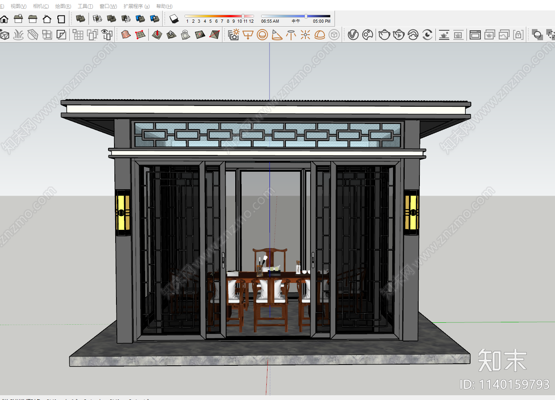Create a V-Ray IES Light

click(x=291, y=35)
